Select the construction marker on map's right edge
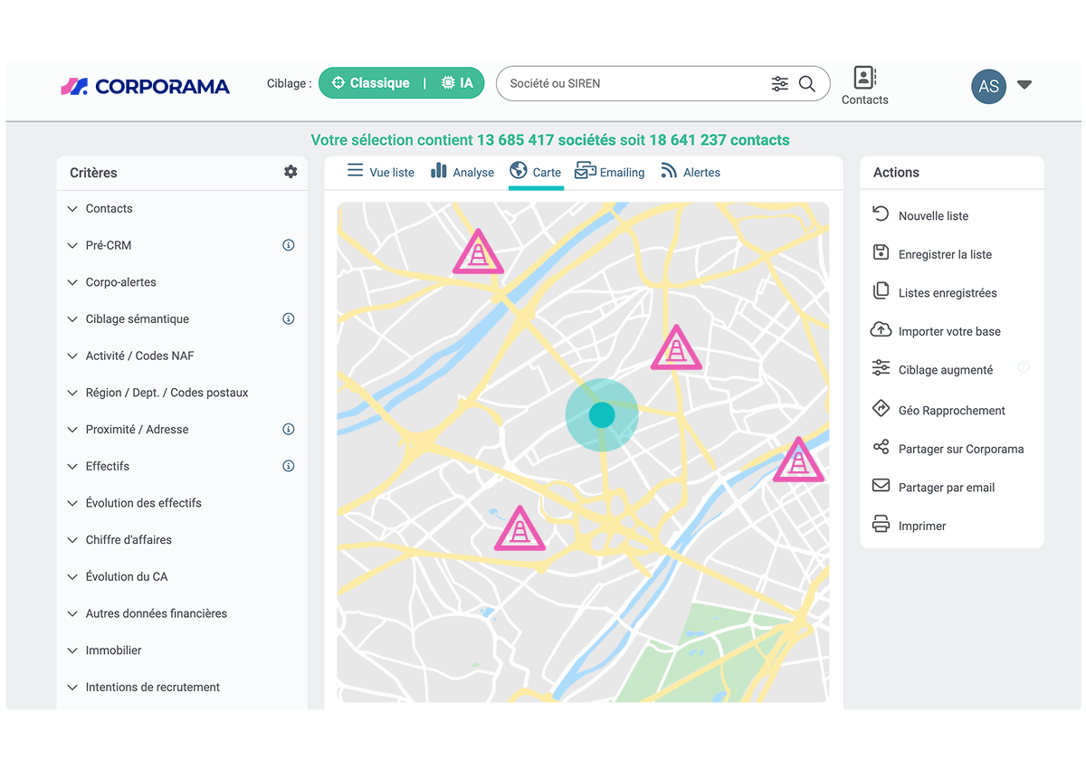The height and width of the screenshot is (769, 1086). [x=798, y=460]
